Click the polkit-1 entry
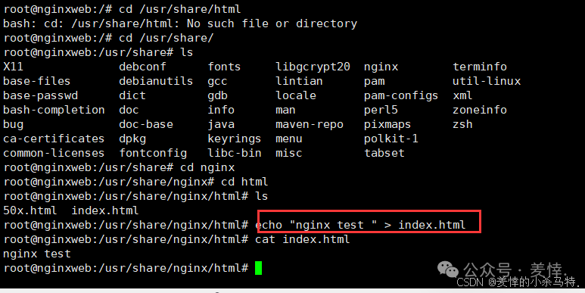Screen dimensions: 585x293 pyautogui.click(x=391, y=139)
